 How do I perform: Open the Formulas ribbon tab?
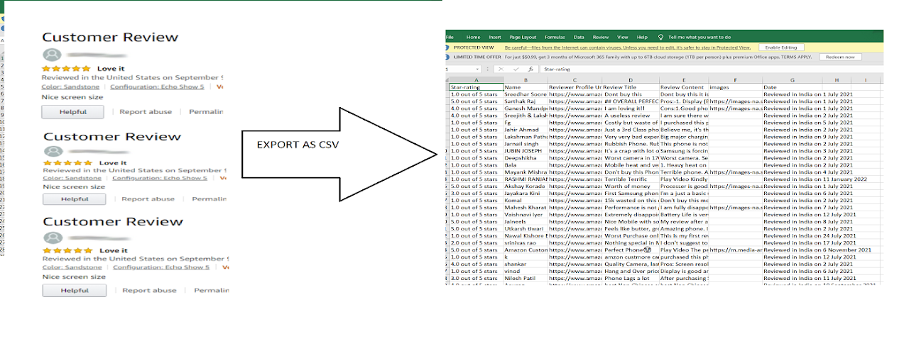coord(555,37)
